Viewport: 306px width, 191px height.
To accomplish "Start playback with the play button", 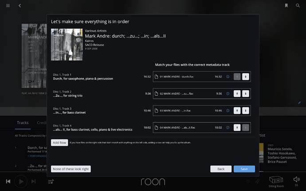I will pyautogui.click(x=21, y=181).
